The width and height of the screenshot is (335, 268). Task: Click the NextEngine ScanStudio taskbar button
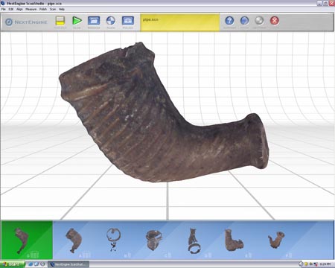click(68, 264)
